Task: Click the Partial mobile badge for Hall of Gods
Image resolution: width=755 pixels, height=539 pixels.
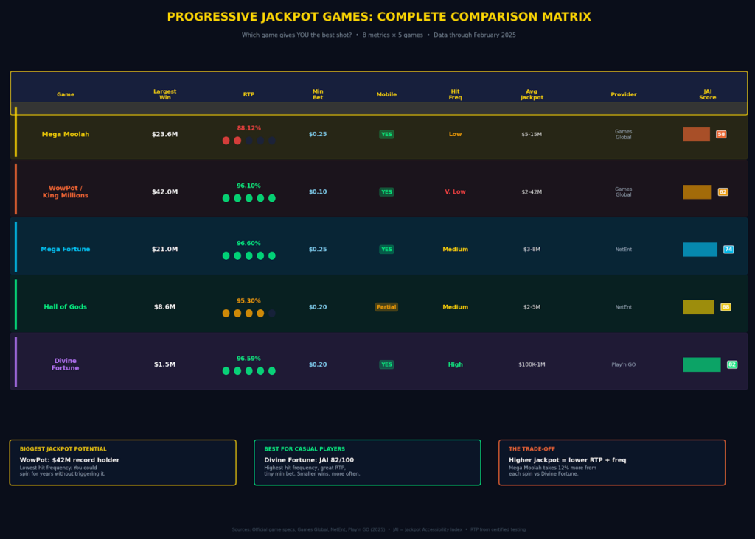Action: 386,307
